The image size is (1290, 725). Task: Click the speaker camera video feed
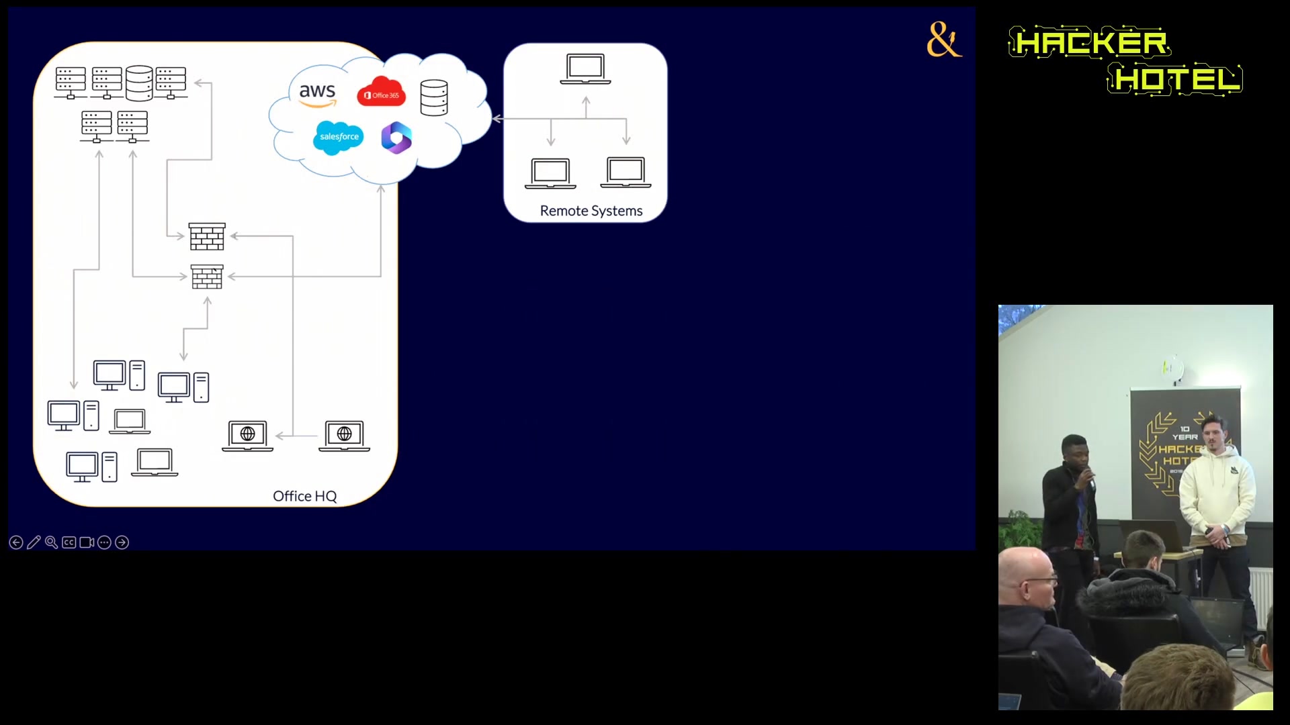click(x=1135, y=507)
